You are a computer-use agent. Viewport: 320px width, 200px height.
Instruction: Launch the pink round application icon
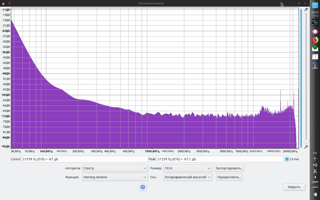[x=315, y=32]
